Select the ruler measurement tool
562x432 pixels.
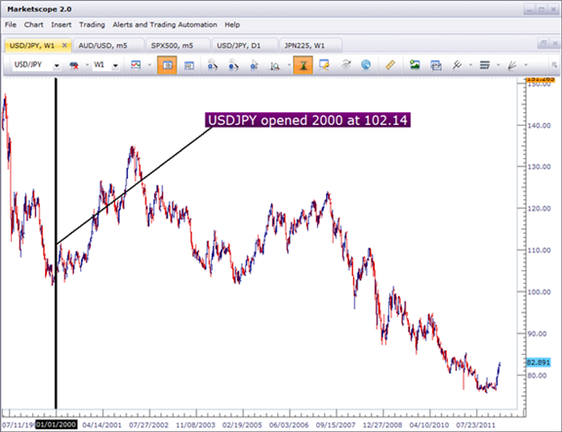pyautogui.click(x=390, y=64)
